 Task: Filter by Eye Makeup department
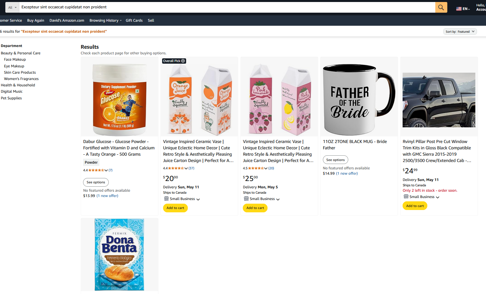tap(14, 66)
